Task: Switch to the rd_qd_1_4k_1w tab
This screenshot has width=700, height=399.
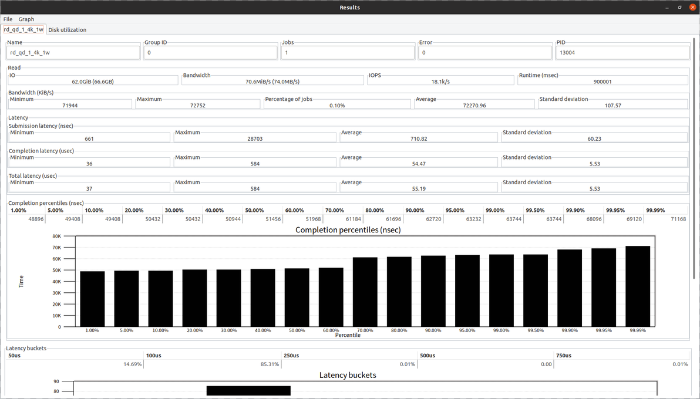Action: (x=23, y=29)
